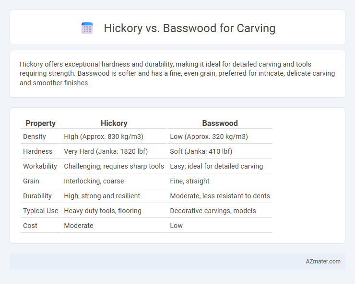Click the 'Basswood' column header
The height and width of the screenshot is (284, 355).
click(220, 123)
